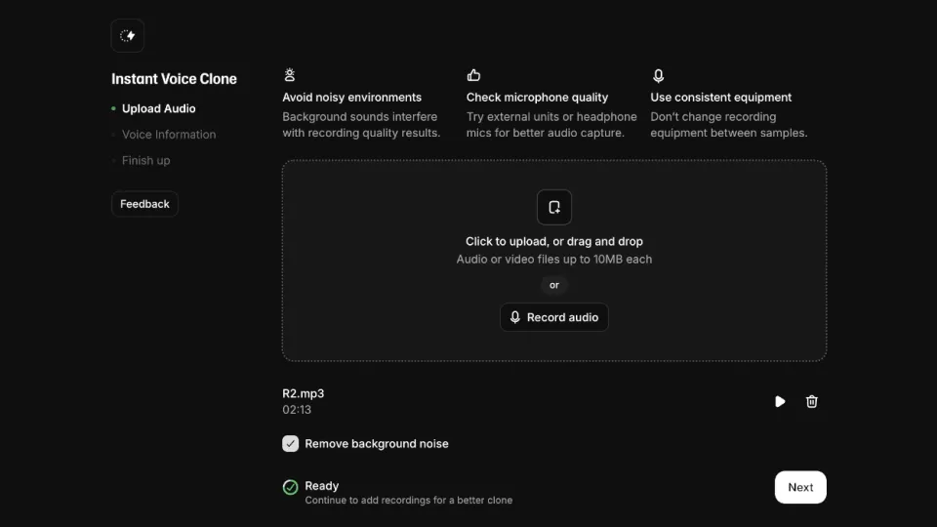Open the Feedback button
This screenshot has width=937, height=527.
(144, 204)
